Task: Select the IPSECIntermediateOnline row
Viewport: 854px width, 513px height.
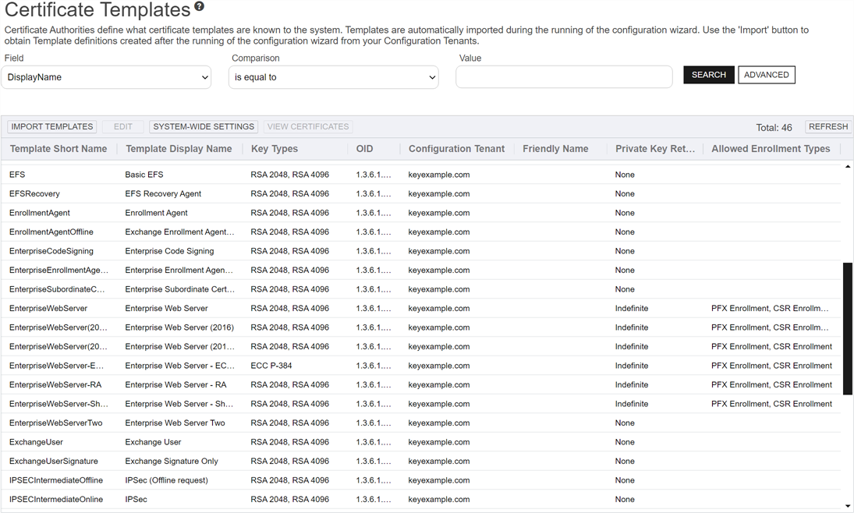Action: tap(56, 500)
